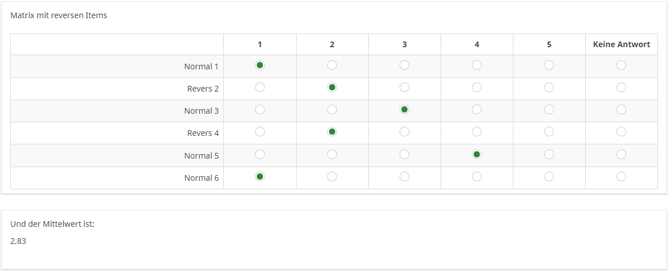Select option 5 for Normal 5
Viewport: 670px width, 274px height.
(549, 155)
